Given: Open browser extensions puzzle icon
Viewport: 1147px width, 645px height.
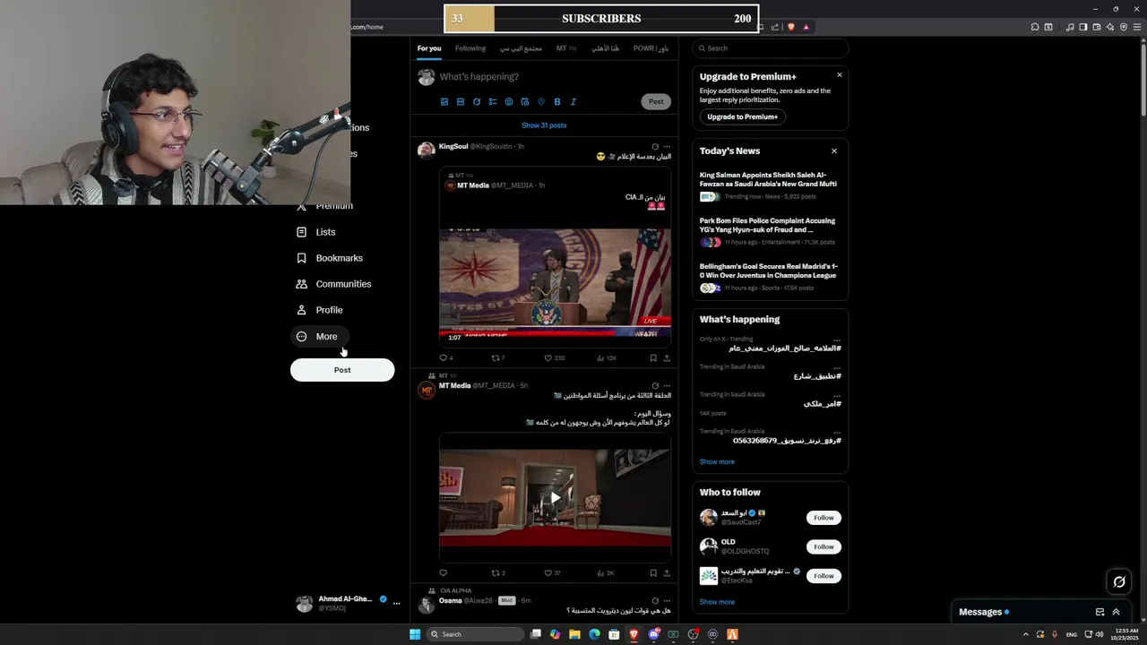Looking at the screenshot, I should pos(1035,27).
